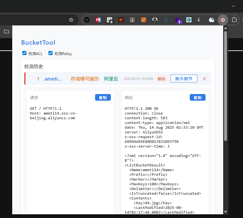Uncheck the 检测Policy checkbox
The width and height of the screenshot is (243, 218).
[50, 53]
